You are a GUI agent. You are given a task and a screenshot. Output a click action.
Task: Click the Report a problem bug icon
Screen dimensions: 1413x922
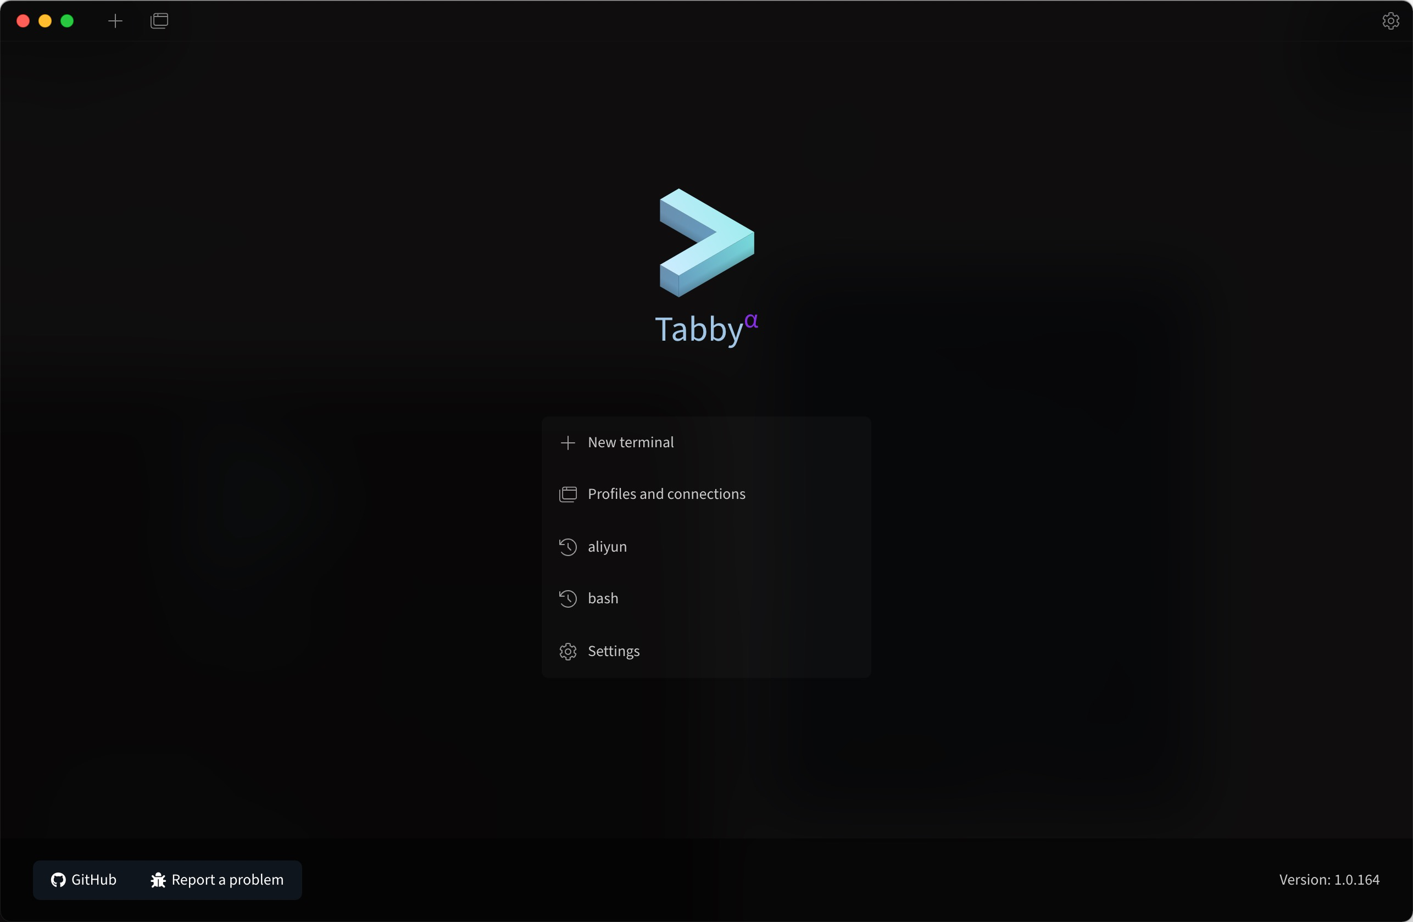(158, 880)
